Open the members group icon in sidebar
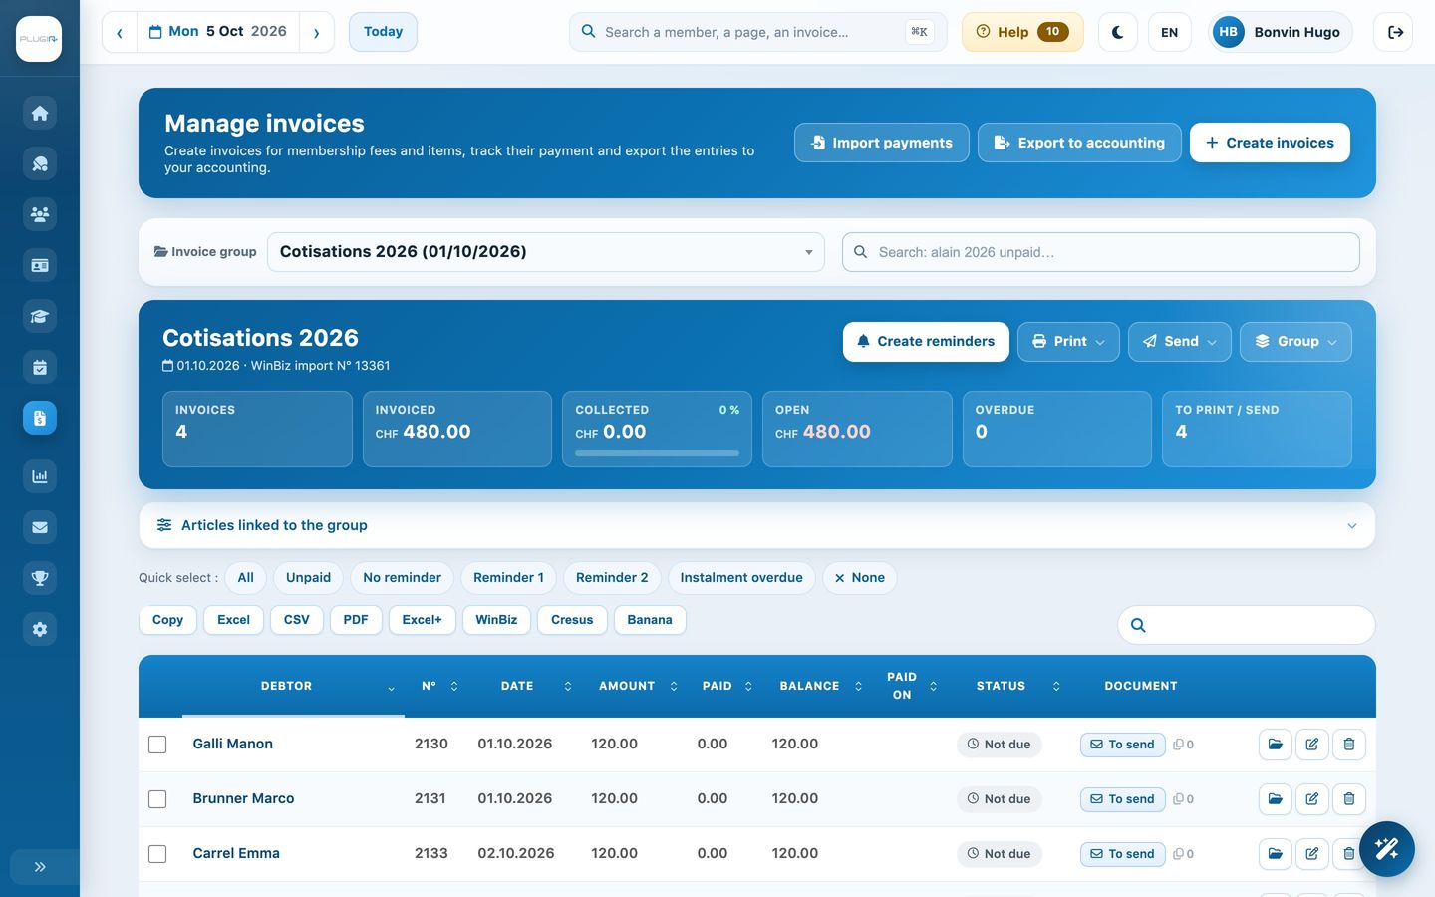 40,214
